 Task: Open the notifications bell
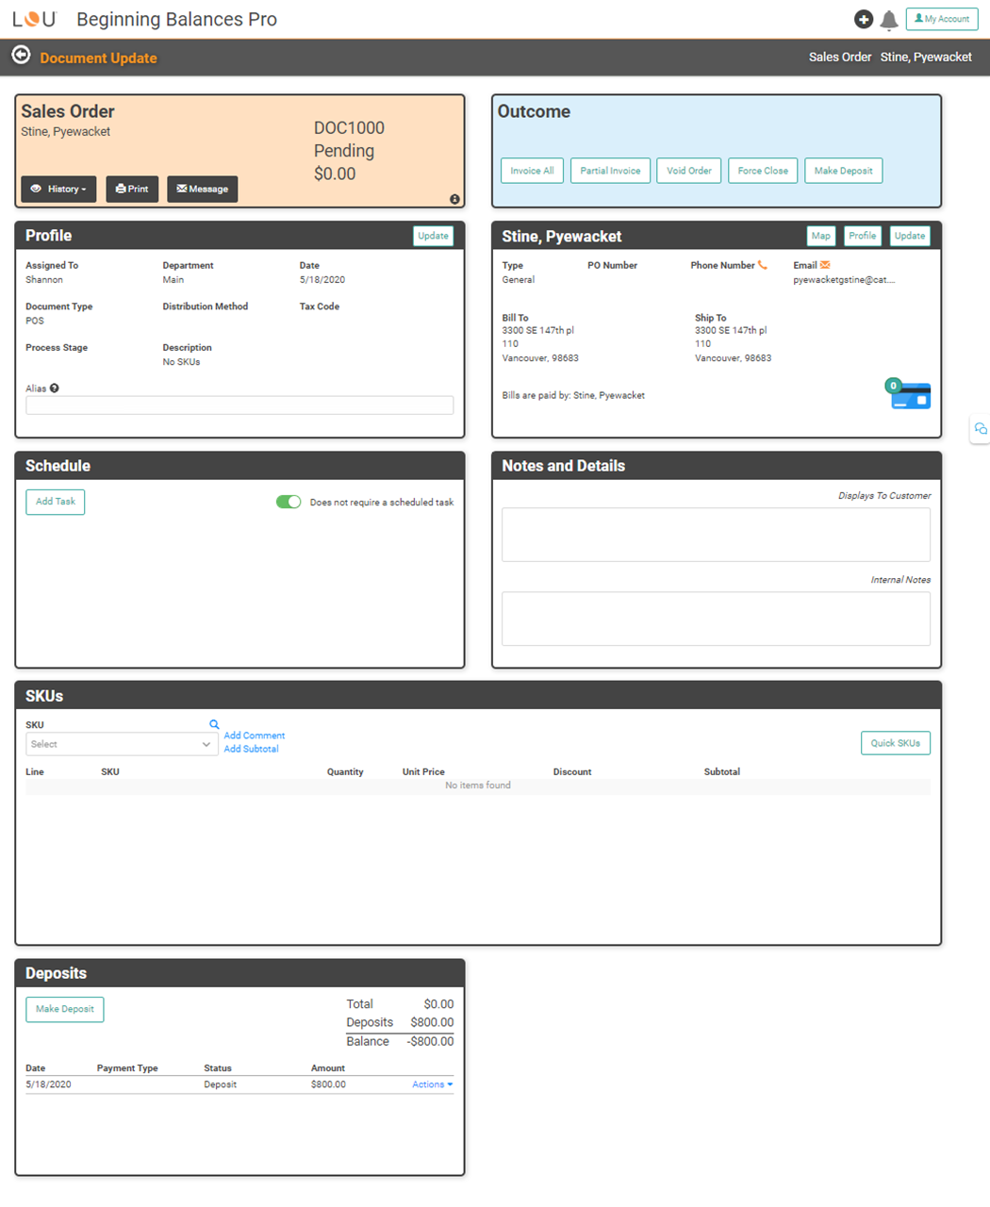[889, 20]
